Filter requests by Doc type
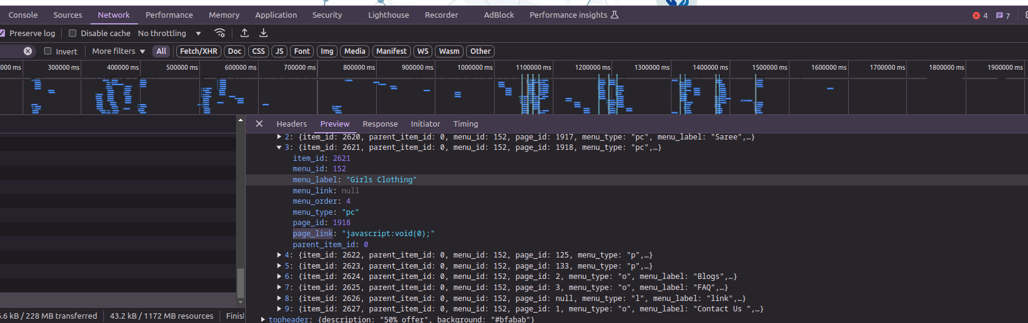This screenshot has width=1028, height=323. click(235, 51)
